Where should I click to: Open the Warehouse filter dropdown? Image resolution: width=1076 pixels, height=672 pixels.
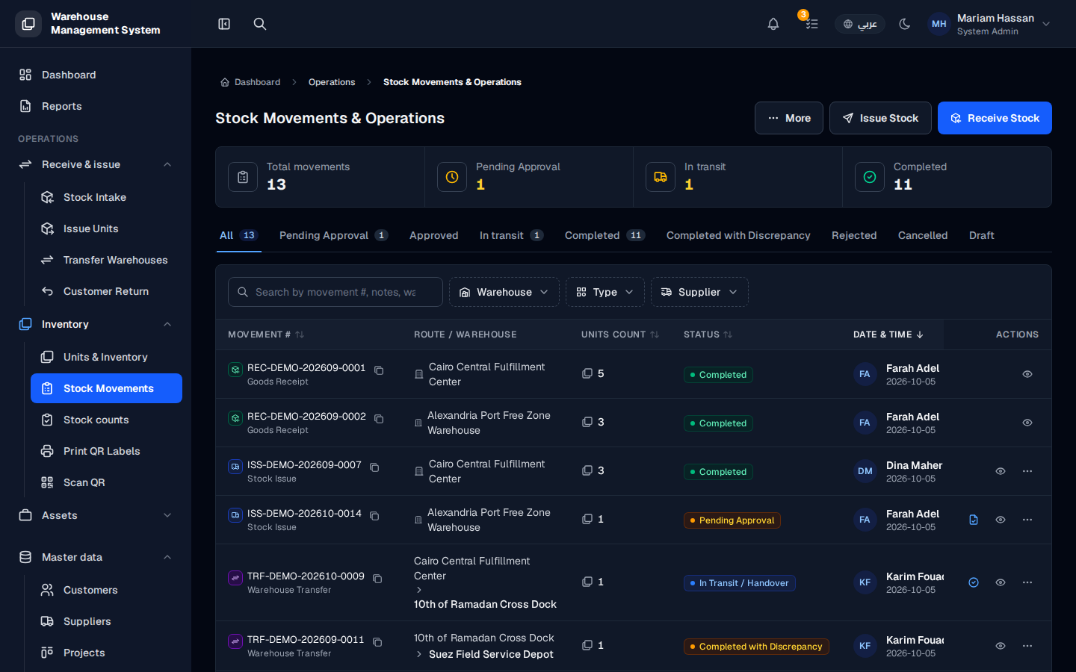pos(504,292)
